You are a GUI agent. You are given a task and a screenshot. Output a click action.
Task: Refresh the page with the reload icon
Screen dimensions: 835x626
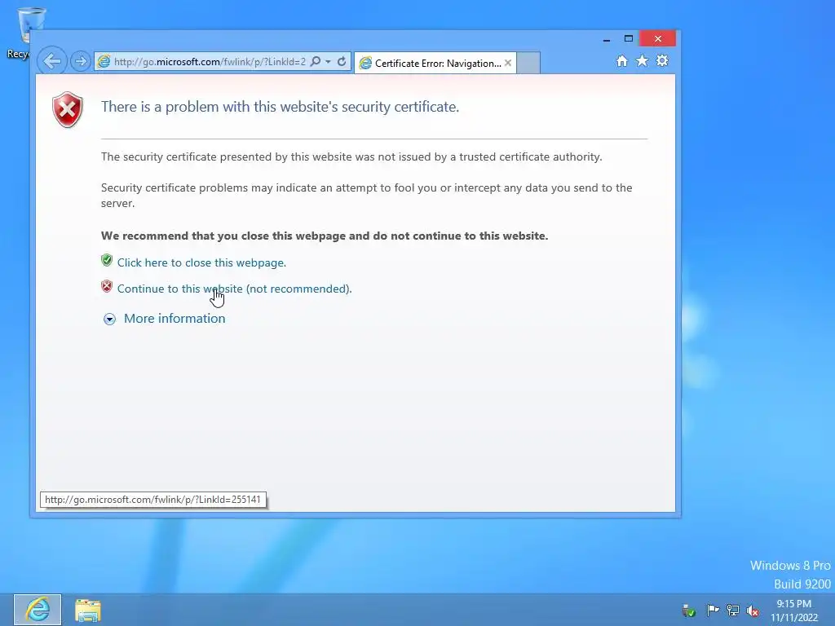click(342, 62)
